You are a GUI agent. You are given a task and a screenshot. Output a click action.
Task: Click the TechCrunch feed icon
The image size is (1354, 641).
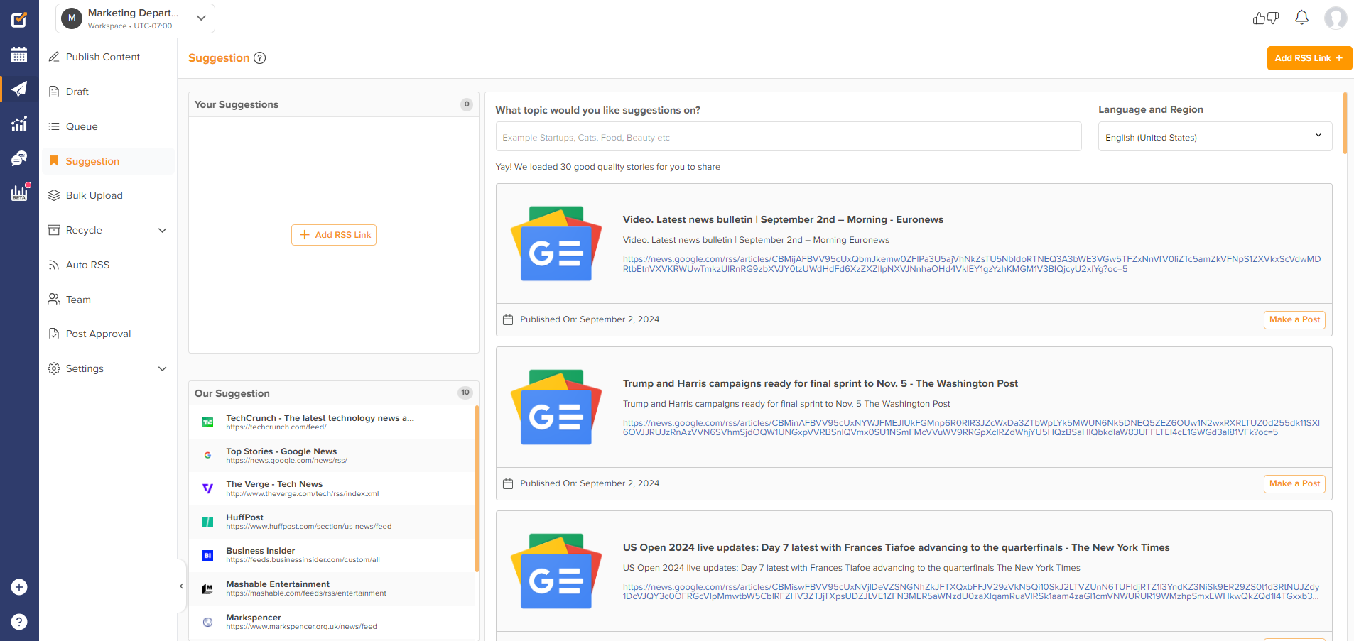click(x=207, y=422)
